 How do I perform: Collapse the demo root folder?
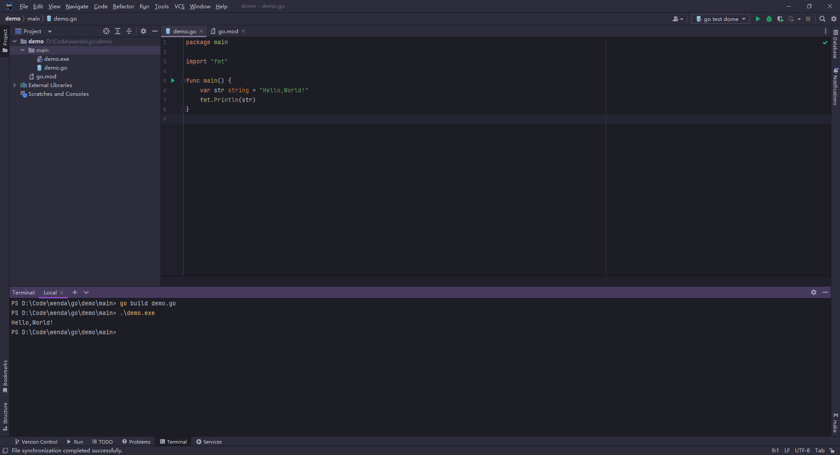[x=15, y=42]
